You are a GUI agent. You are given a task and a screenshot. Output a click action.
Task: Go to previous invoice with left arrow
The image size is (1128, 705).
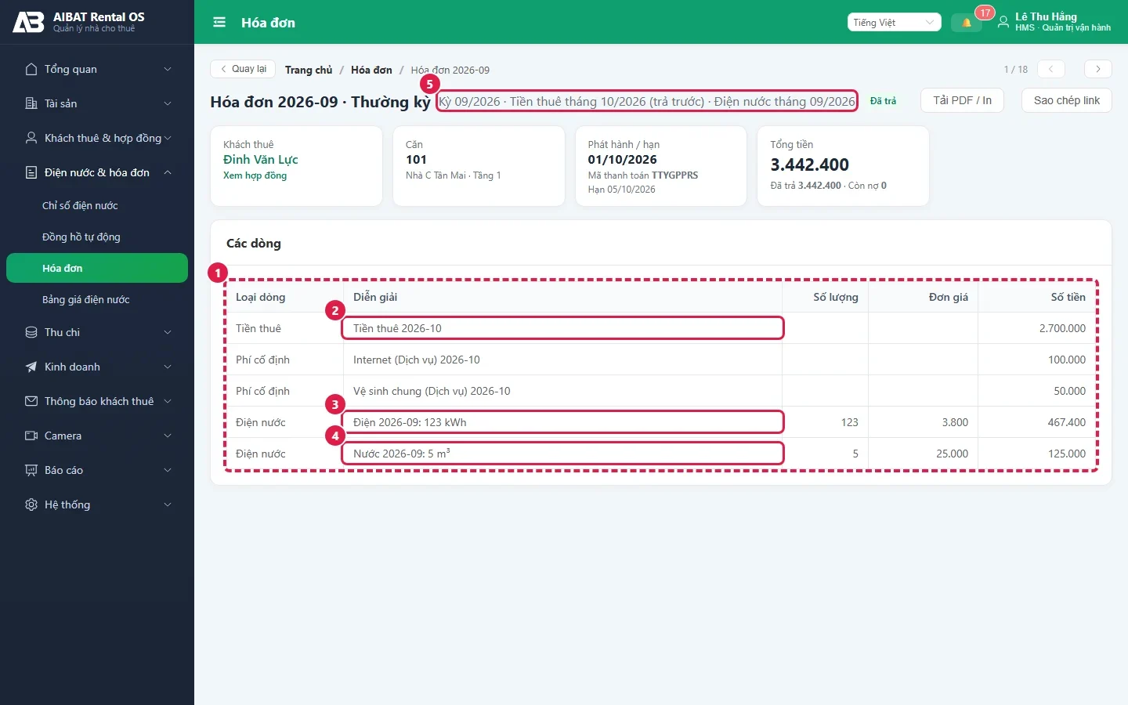(x=1051, y=69)
